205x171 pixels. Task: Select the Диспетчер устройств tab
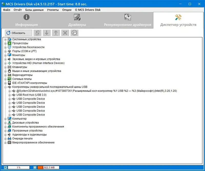178,20
